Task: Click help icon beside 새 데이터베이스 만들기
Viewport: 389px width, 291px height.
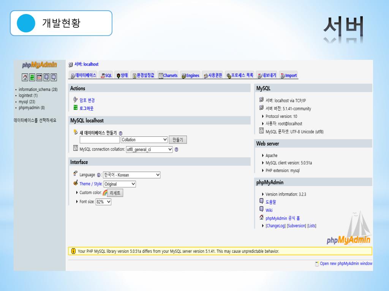Action: (120, 133)
